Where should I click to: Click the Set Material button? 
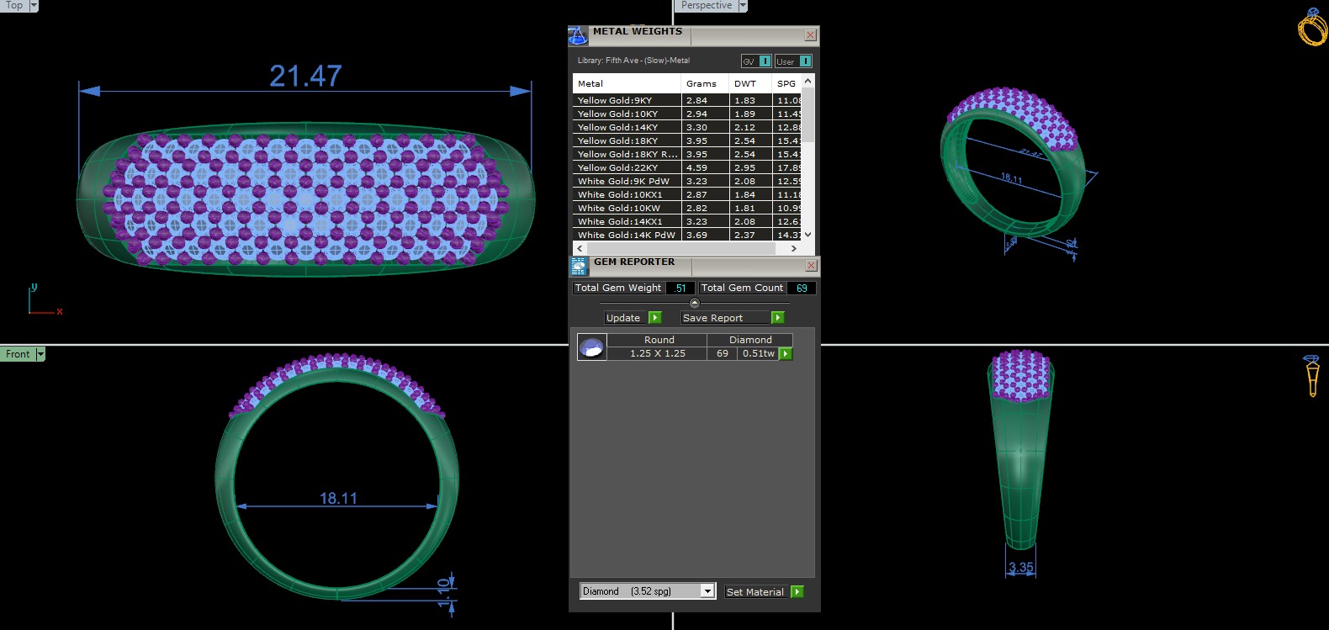[764, 592]
